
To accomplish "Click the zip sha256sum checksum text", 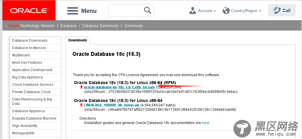I will pyautogui.click(x=160, y=110).
